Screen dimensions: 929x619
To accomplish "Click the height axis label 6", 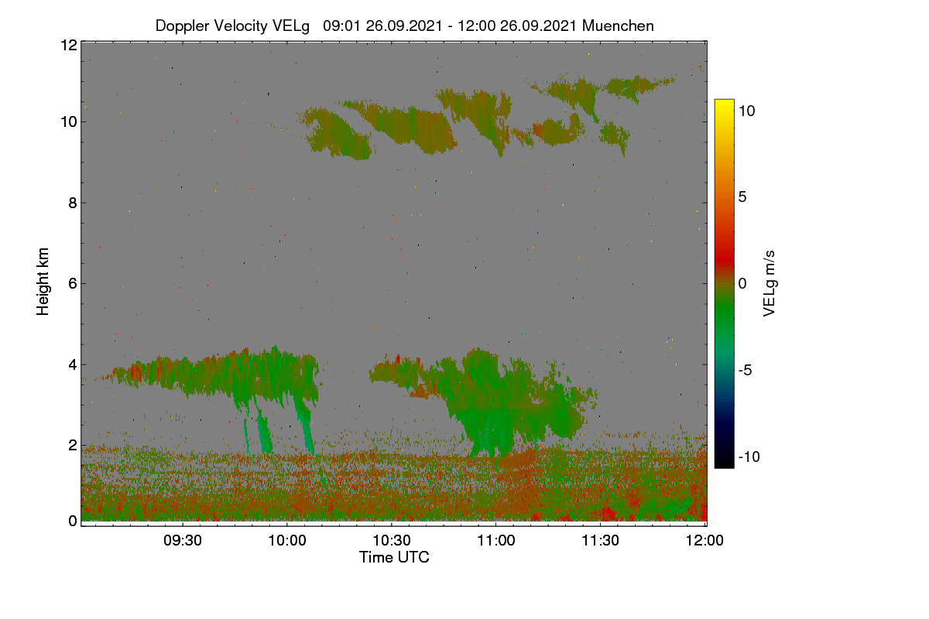I will (x=73, y=283).
